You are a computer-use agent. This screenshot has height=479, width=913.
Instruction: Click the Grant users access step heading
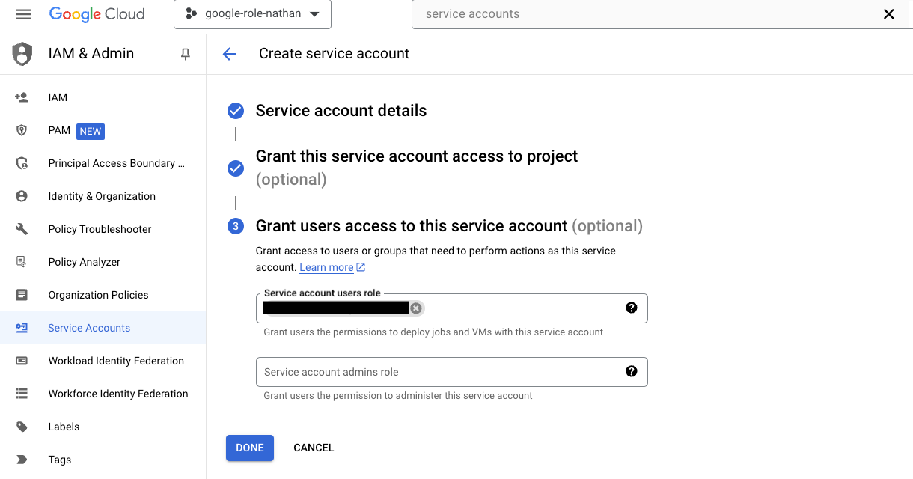click(449, 226)
